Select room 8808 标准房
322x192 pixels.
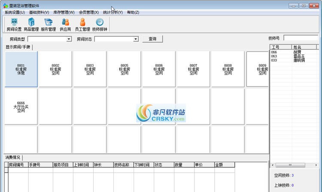click(228, 69)
